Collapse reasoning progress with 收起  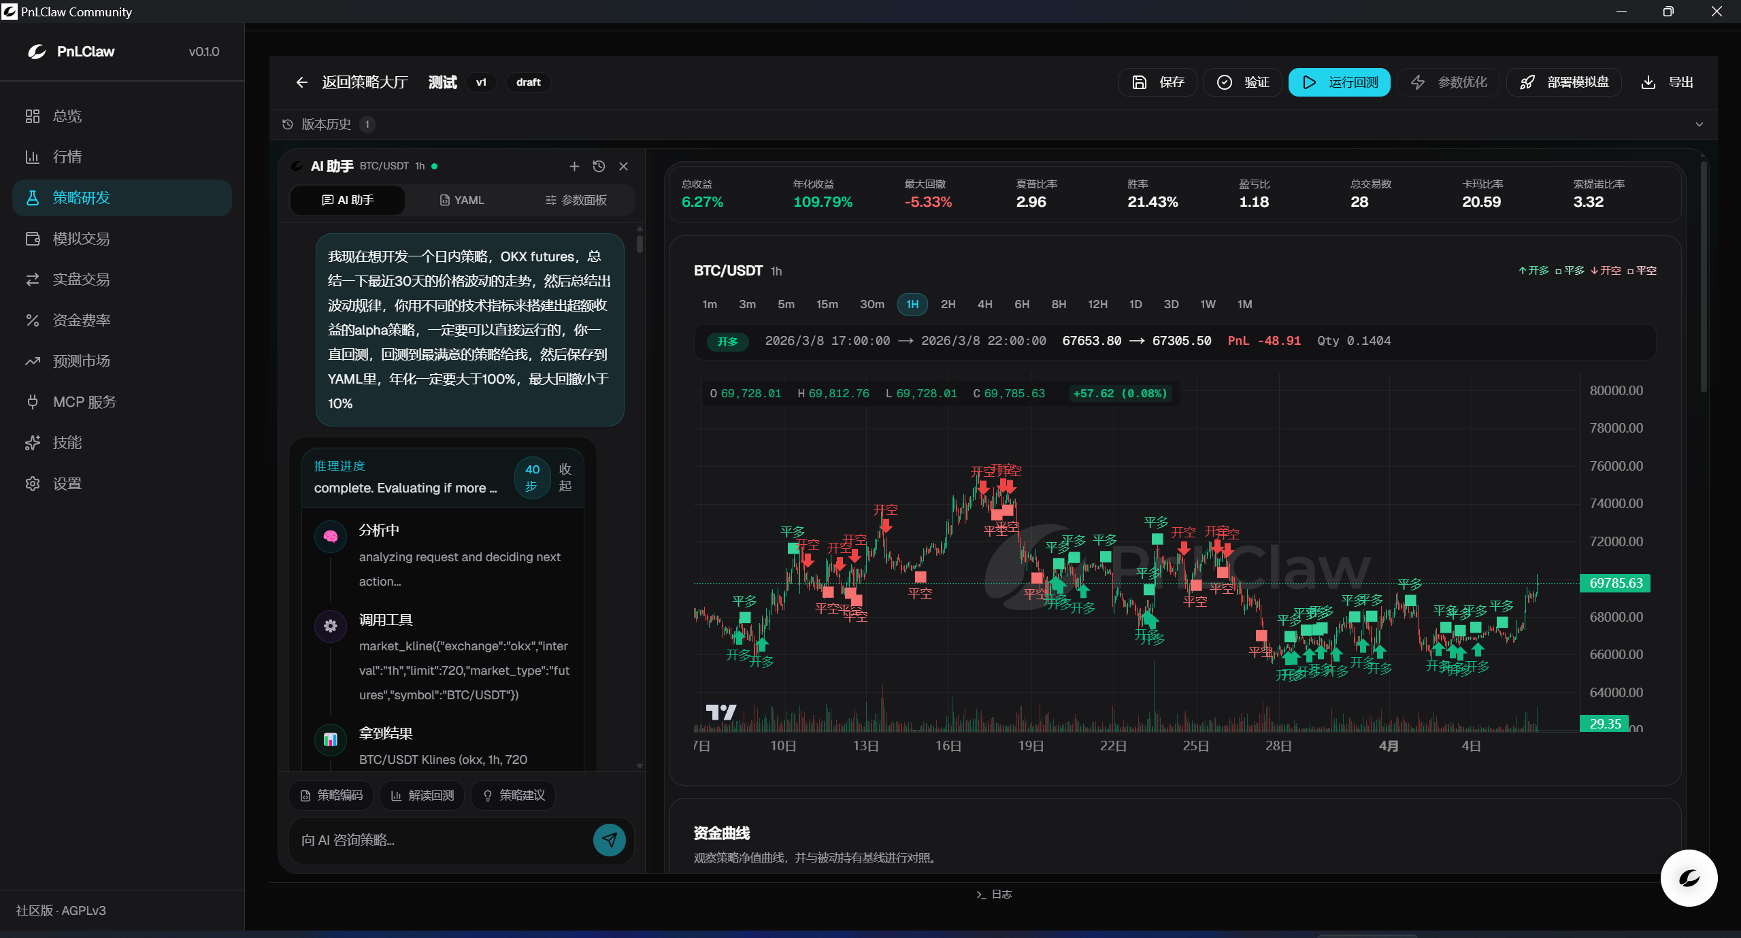[x=565, y=478]
